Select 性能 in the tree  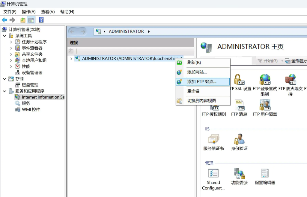[26, 66]
